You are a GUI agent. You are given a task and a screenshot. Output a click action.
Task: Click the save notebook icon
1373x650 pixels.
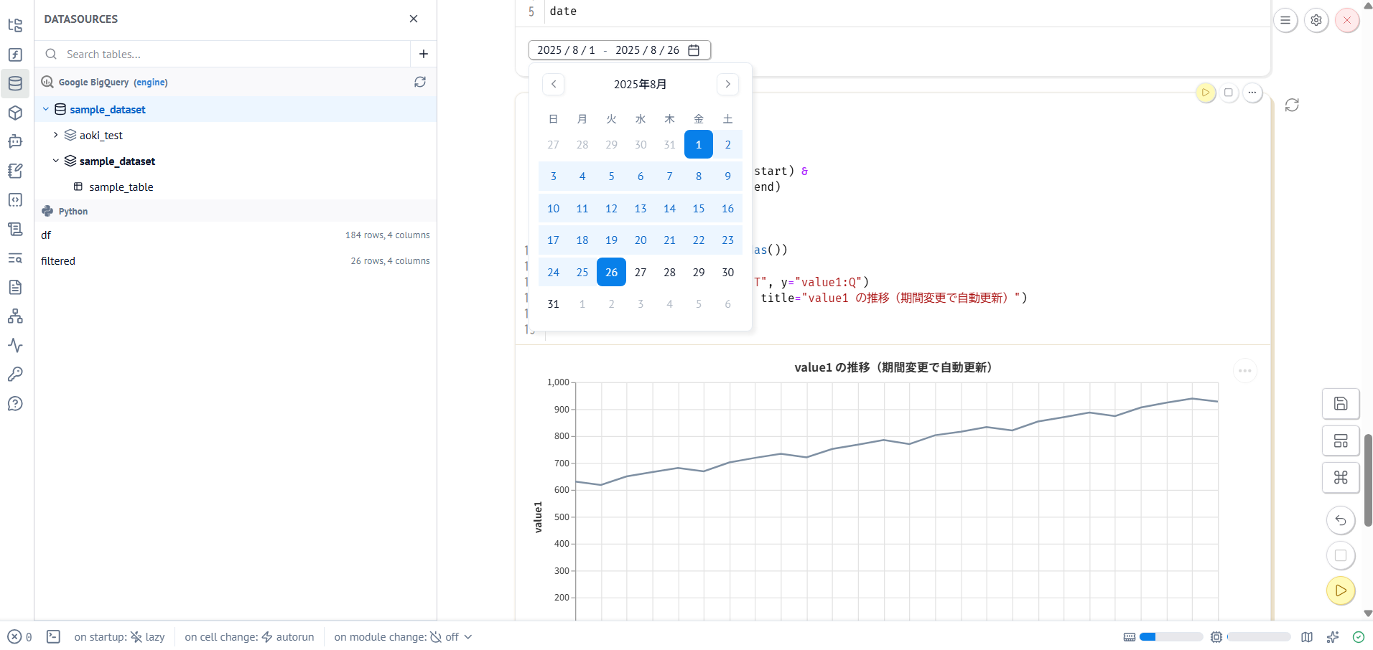click(x=1340, y=403)
